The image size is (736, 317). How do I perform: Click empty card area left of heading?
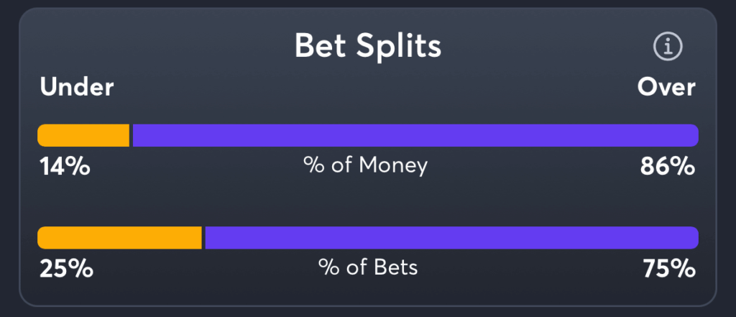click(x=155, y=46)
